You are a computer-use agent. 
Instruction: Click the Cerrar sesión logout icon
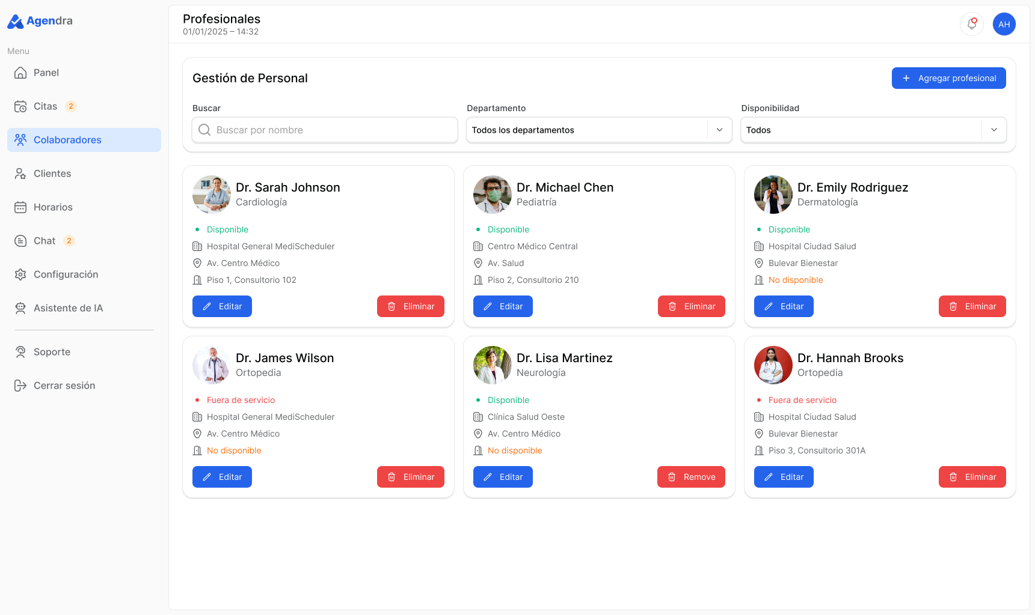pyautogui.click(x=20, y=386)
